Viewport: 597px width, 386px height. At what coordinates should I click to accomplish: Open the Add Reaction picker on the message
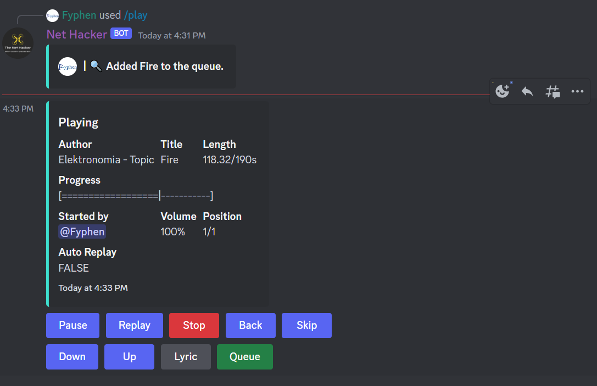click(x=502, y=91)
